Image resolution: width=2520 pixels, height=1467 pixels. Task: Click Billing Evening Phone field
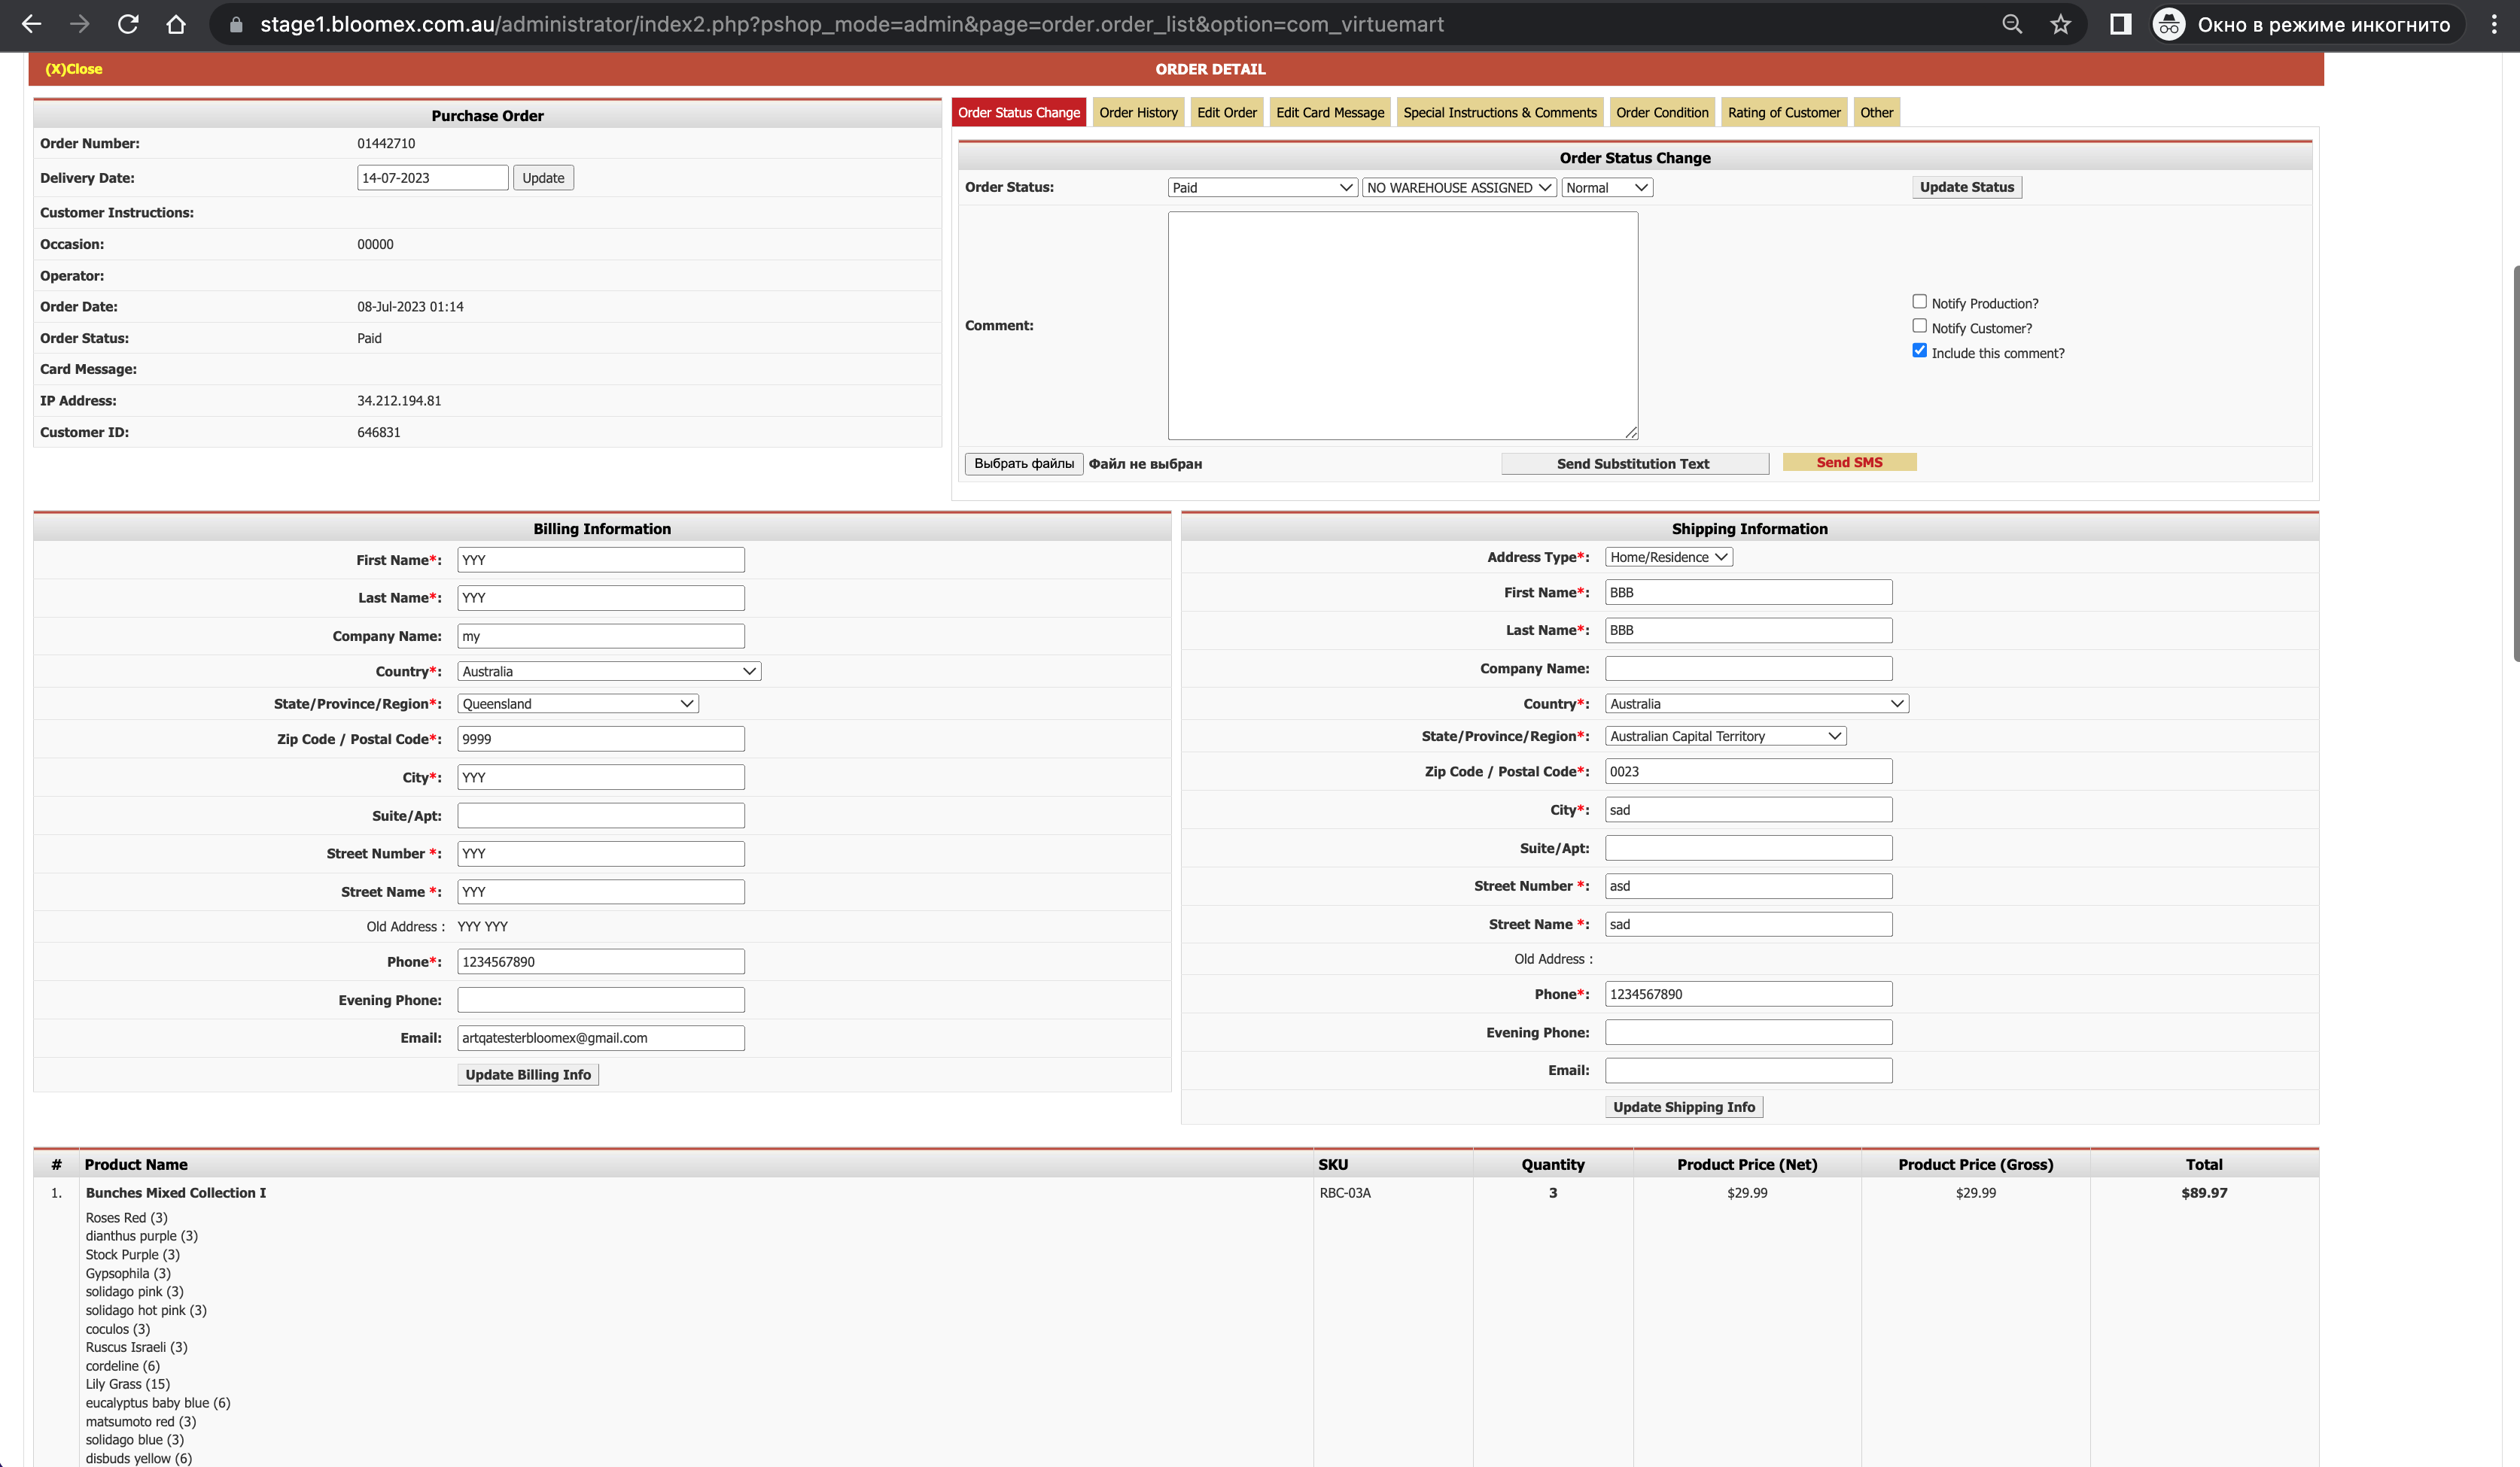[x=601, y=1001]
